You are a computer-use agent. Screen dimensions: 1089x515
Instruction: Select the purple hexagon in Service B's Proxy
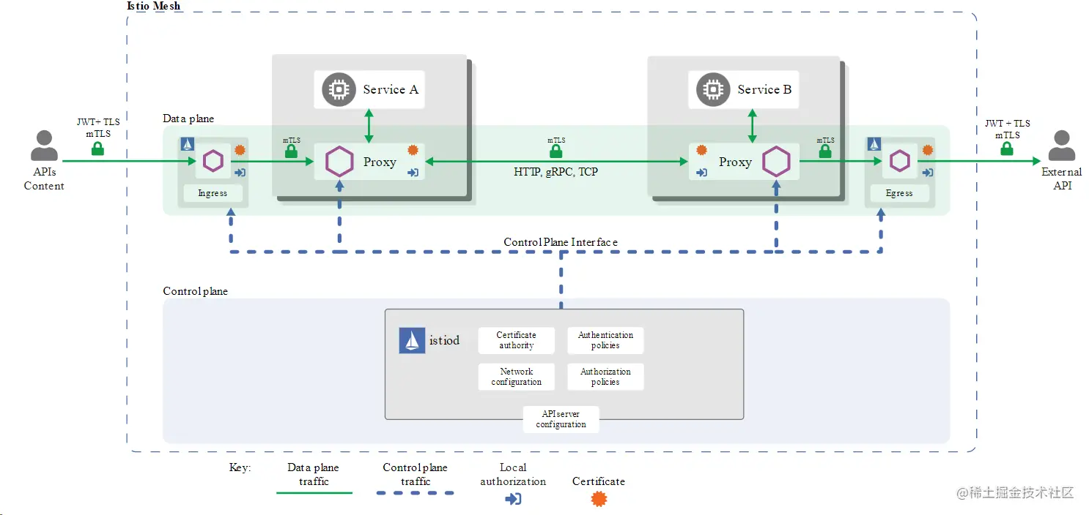click(x=776, y=162)
